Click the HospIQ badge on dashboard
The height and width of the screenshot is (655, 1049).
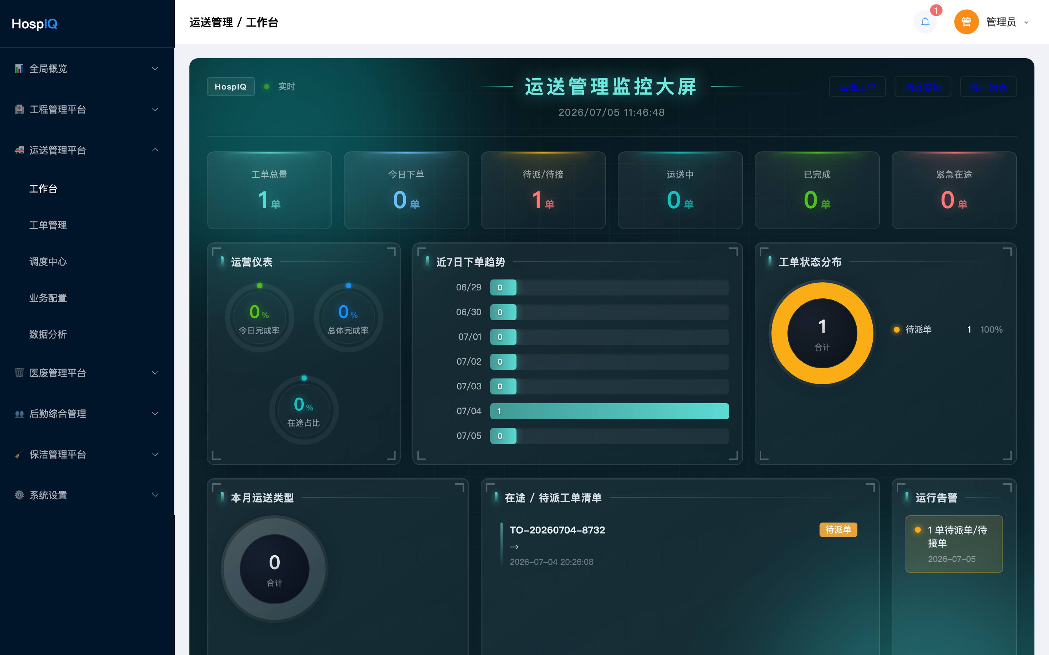(231, 87)
